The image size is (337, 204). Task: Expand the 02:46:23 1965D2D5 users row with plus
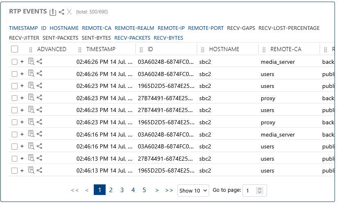tap(22, 86)
